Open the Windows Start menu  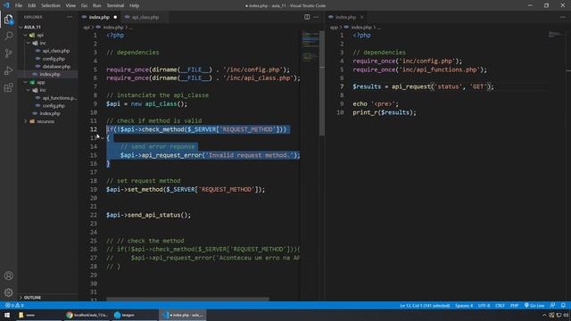point(7,315)
